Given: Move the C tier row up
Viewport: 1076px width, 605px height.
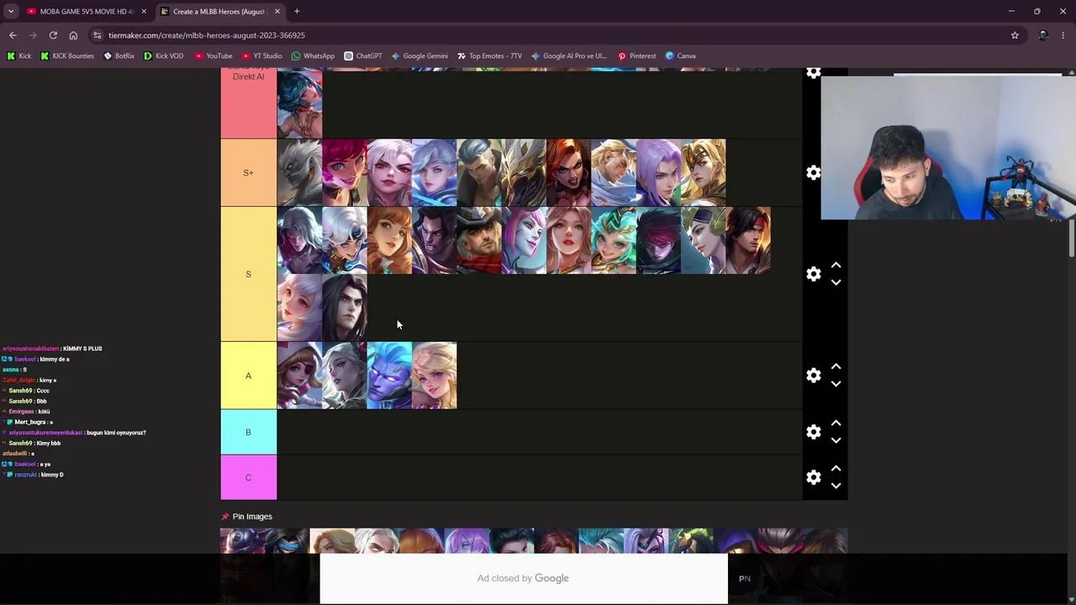Looking at the screenshot, I should click(836, 469).
